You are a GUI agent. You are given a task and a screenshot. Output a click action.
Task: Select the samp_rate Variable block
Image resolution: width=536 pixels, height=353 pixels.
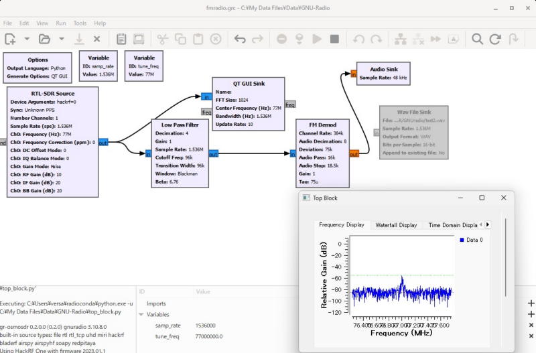98,66
